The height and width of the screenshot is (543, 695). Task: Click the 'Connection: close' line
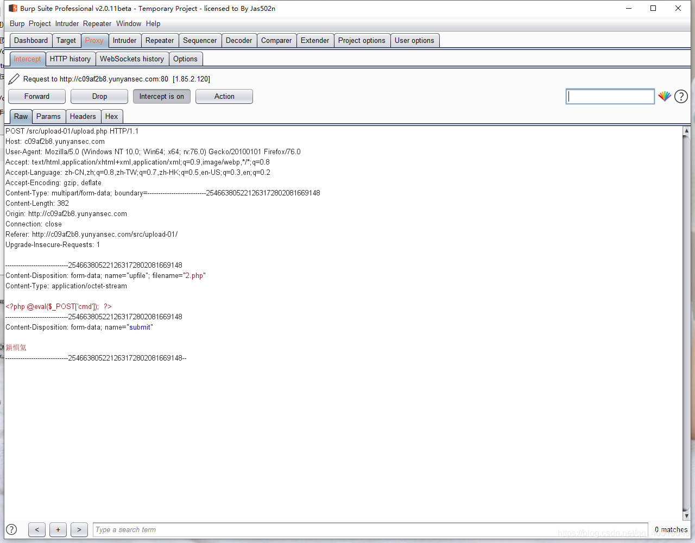pos(34,224)
